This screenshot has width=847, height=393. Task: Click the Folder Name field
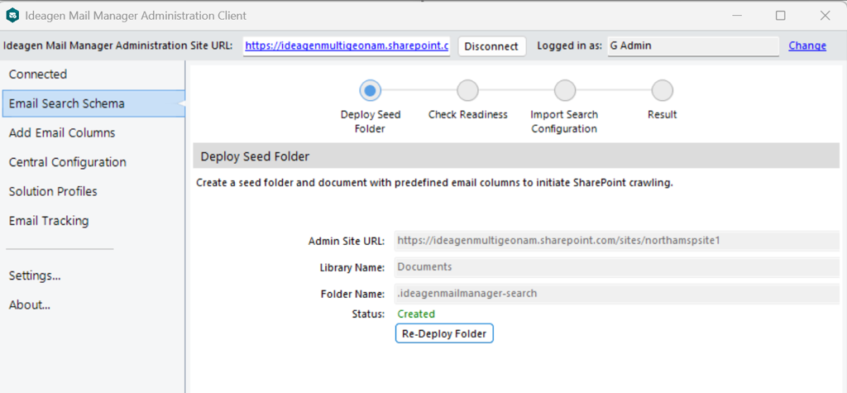click(617, 294)
